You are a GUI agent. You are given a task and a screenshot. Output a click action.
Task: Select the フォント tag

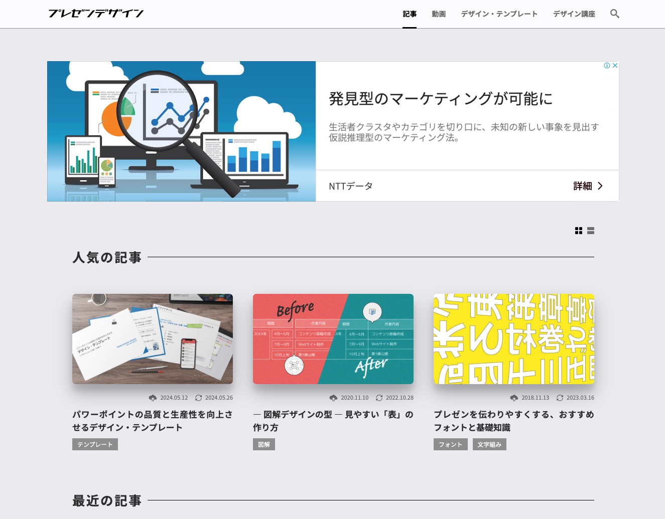[450, 444]
